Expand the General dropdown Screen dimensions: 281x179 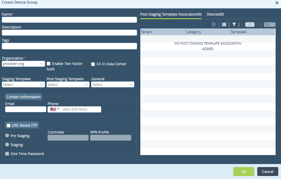tap(113, 85)
